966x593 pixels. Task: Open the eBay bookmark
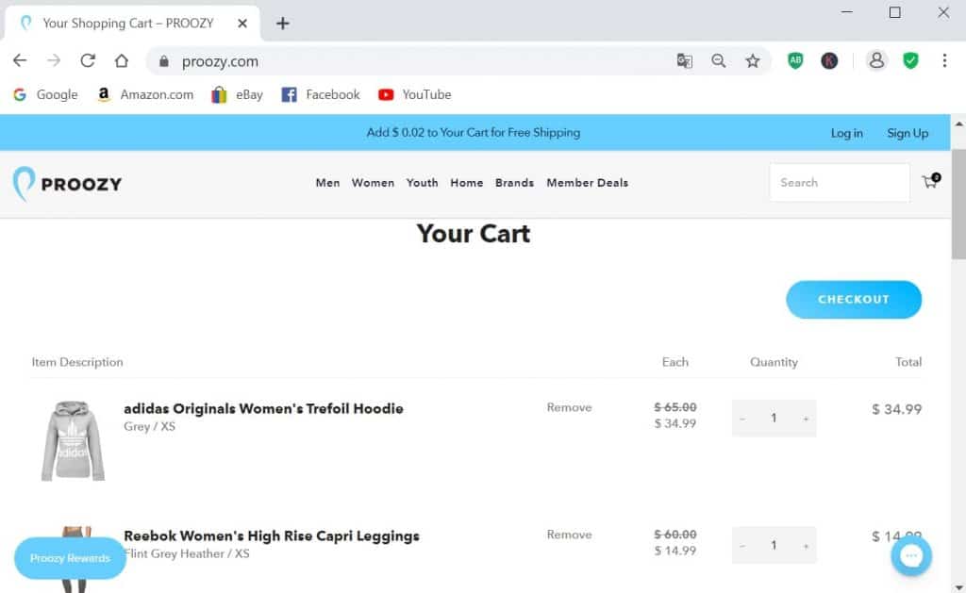[237, 95]
